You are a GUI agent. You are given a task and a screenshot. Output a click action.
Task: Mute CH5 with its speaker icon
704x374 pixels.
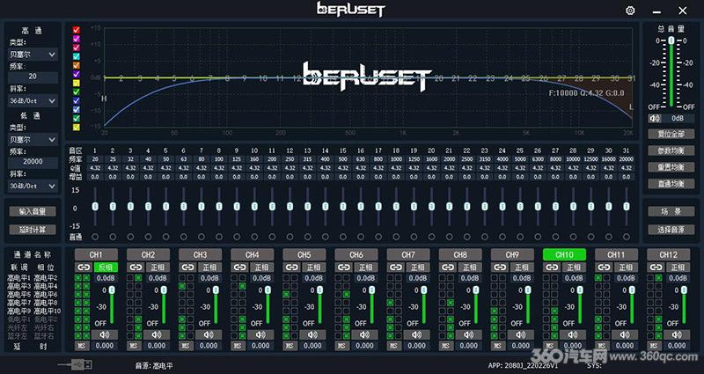pyautogui.click(x=313, y=335)
